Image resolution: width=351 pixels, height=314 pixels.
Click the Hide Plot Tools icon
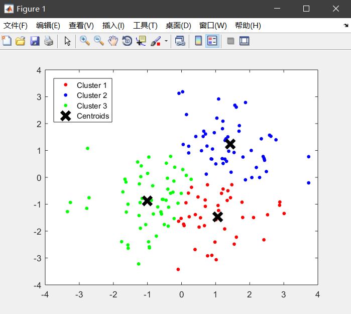[230, 41]
